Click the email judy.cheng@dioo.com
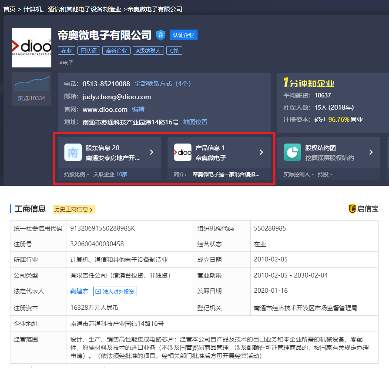This screenshot has height=368, width=389. coord(117,97)
